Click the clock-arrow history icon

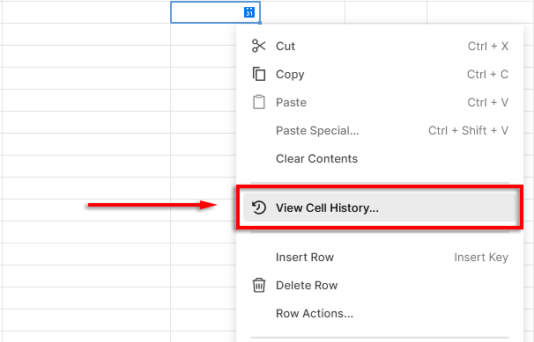tap(258, 207)
